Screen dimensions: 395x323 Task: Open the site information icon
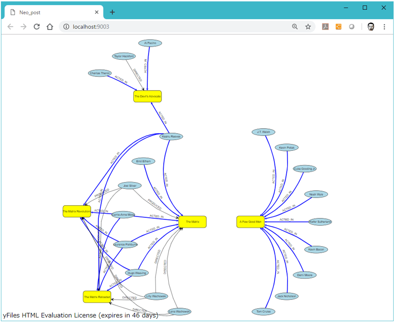coord(66,27)
